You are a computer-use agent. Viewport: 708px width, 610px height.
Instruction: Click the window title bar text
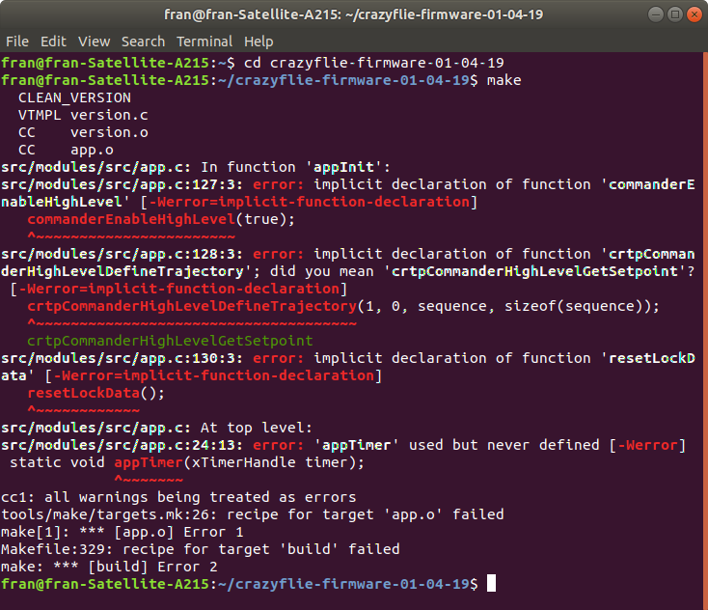(x=353, y=14)
